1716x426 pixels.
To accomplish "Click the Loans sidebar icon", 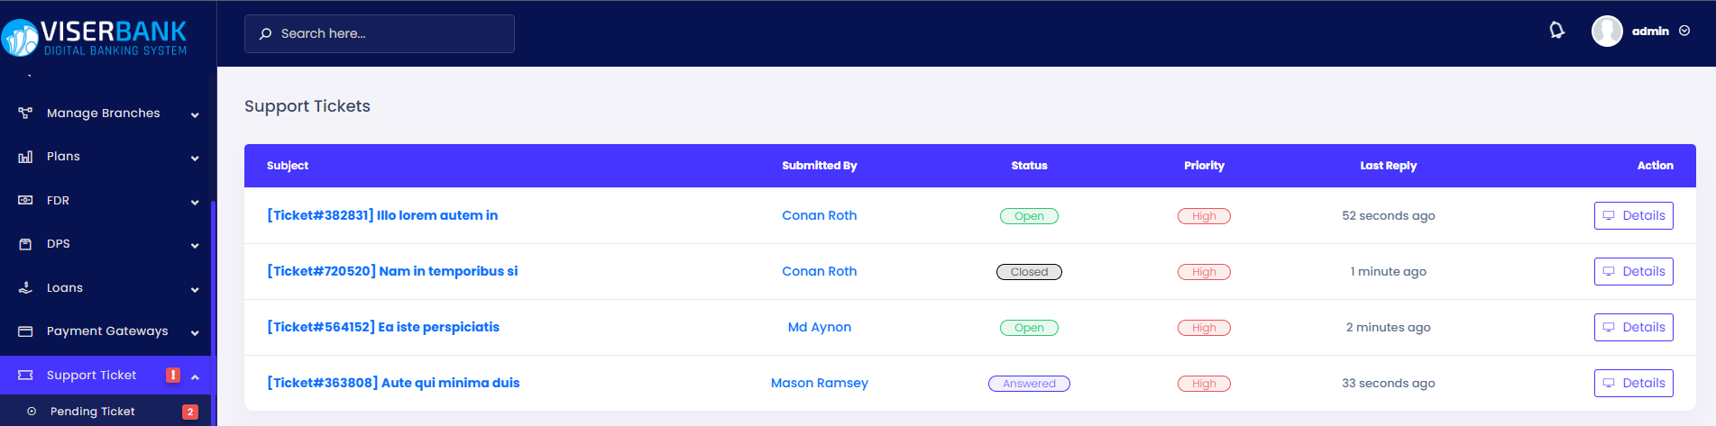I will (x=25, y=288).
